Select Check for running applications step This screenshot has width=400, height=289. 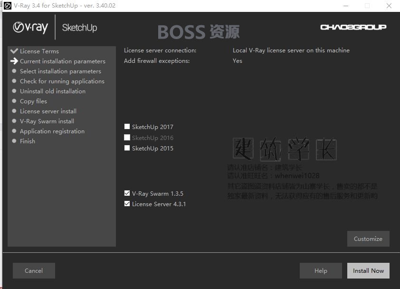pos(62,81)
